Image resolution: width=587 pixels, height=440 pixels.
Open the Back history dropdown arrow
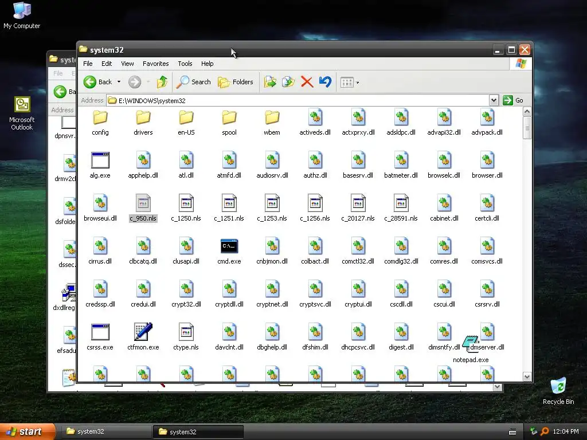[119, 82]
